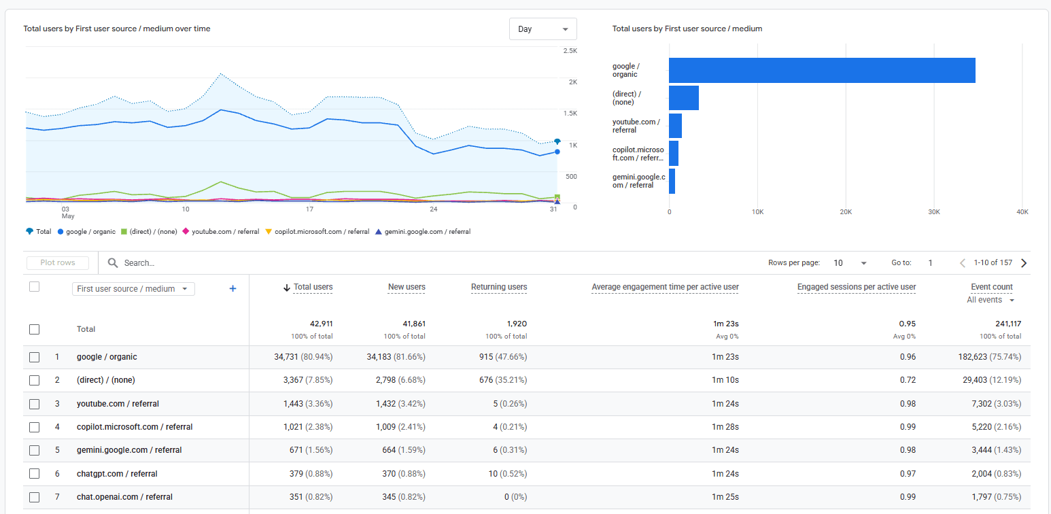Toggle gemini.google.com / referral legend item
The image size is (1051, 514).
click(422, 232)
